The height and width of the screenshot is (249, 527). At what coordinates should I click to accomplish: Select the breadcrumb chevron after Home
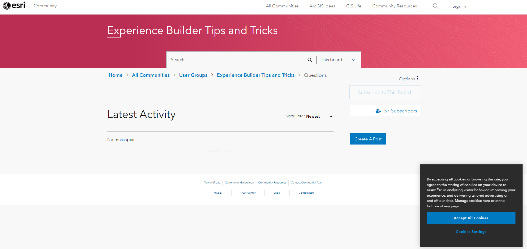127,75
